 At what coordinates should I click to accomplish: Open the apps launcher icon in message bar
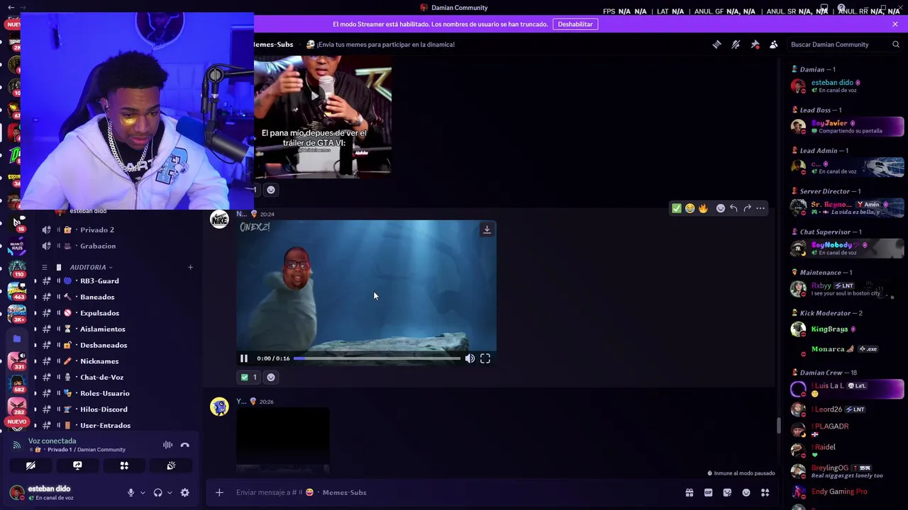point(765,493)
